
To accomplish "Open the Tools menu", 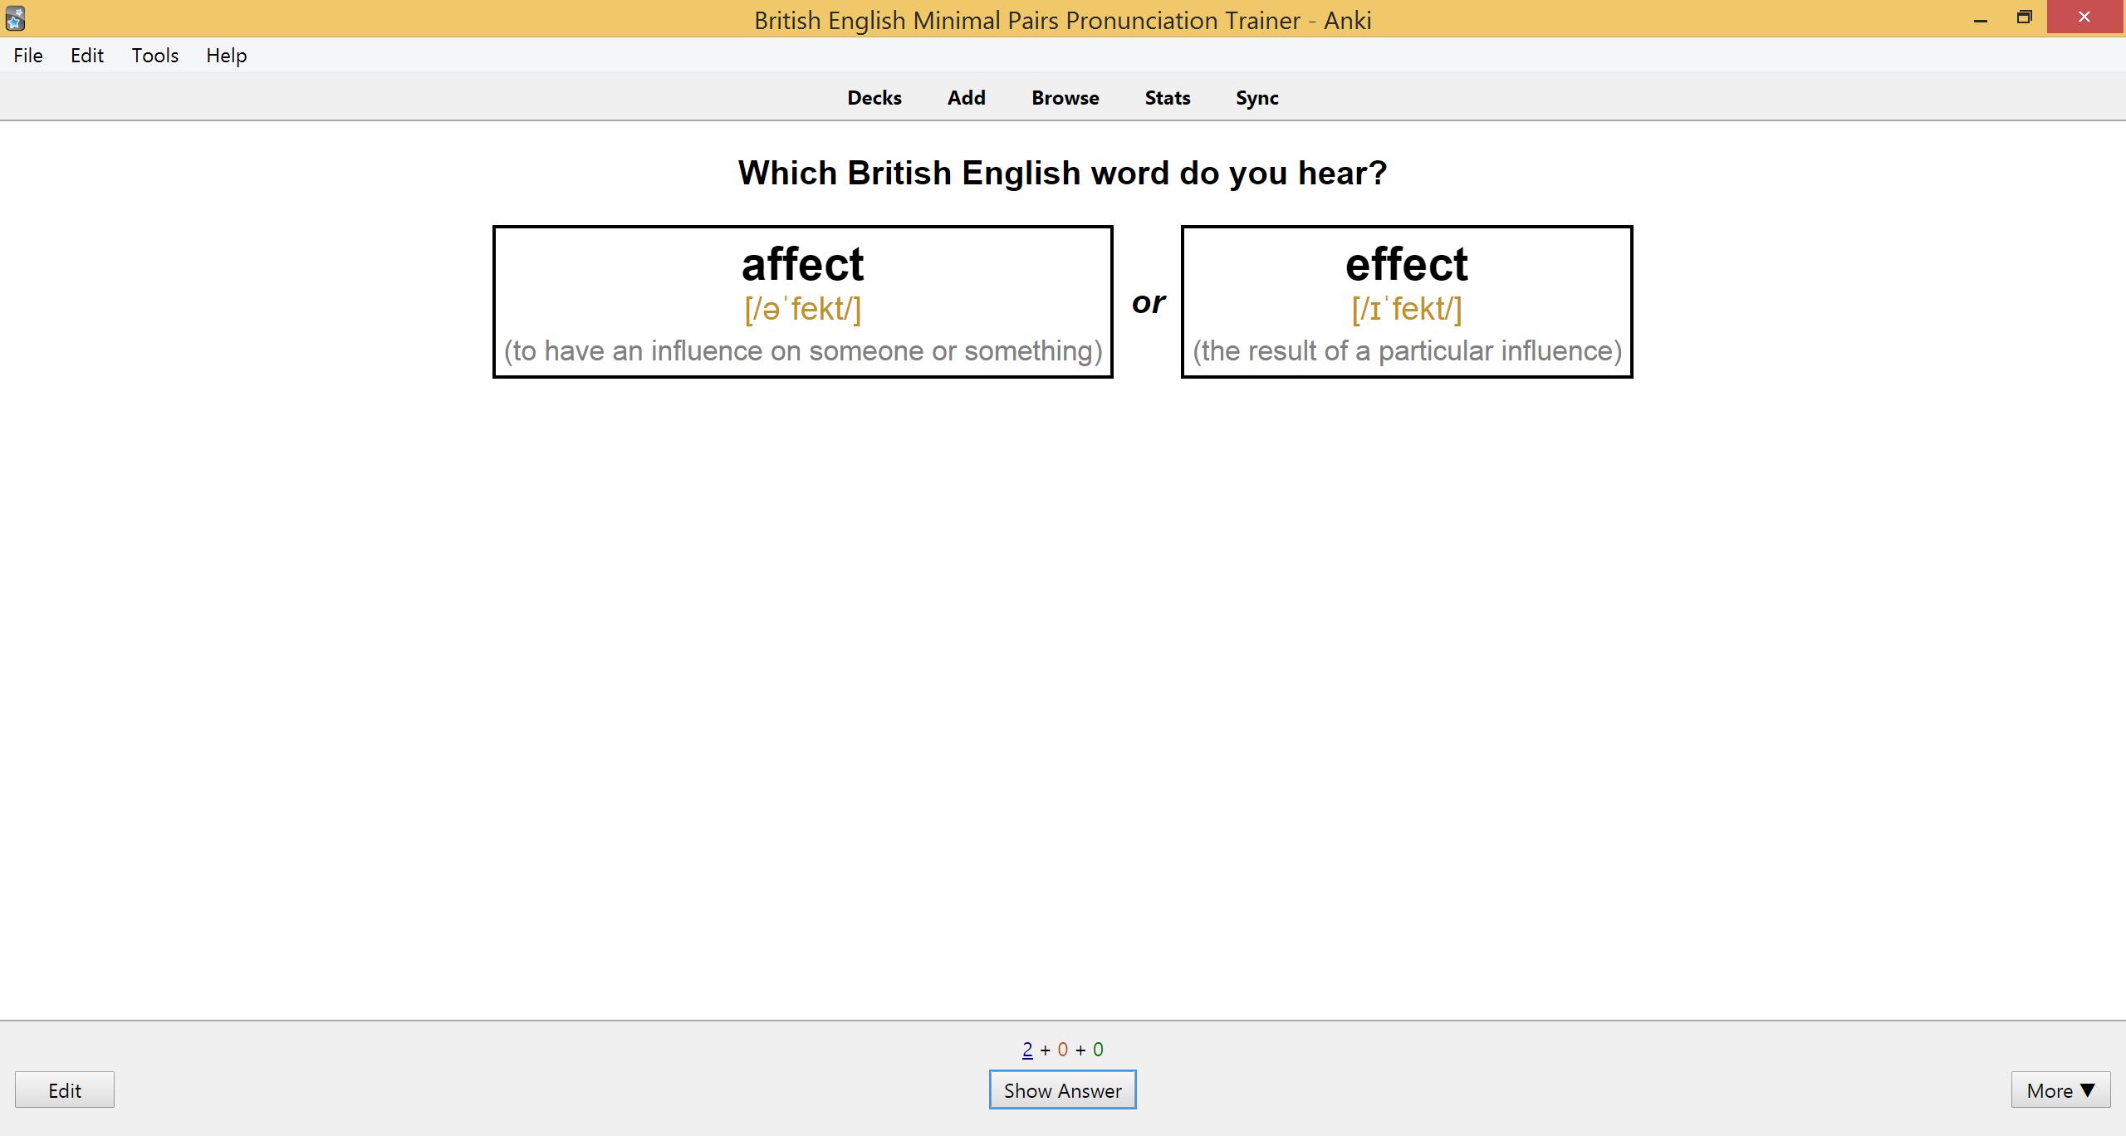I will pos(154,56).
